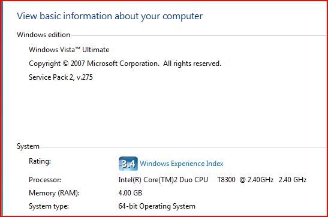The height and width of the screenshot is (217, 328).
Task: Click the trademark symbol after Windows Vista
Action: (x=77, y=49)
